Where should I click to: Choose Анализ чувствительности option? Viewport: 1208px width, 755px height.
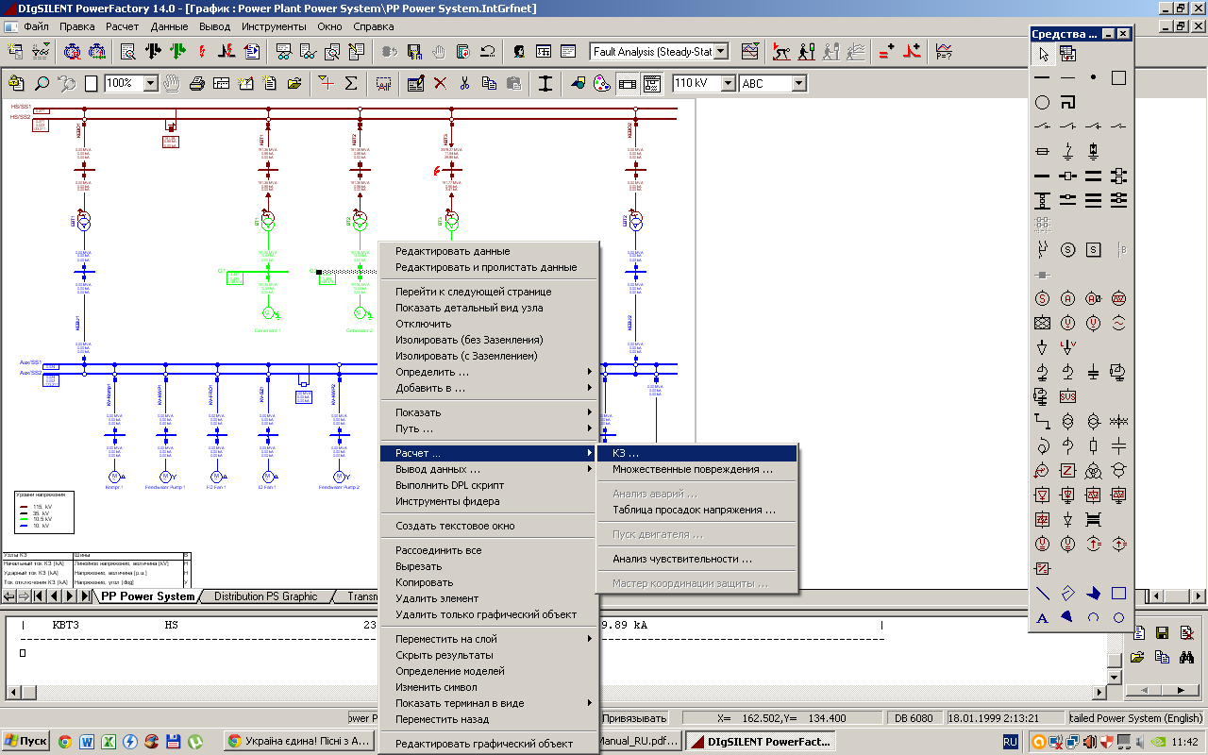point(697,559)
